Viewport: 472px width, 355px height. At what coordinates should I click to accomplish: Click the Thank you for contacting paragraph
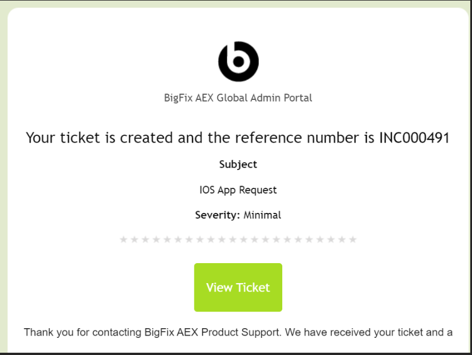click(238, 332)
